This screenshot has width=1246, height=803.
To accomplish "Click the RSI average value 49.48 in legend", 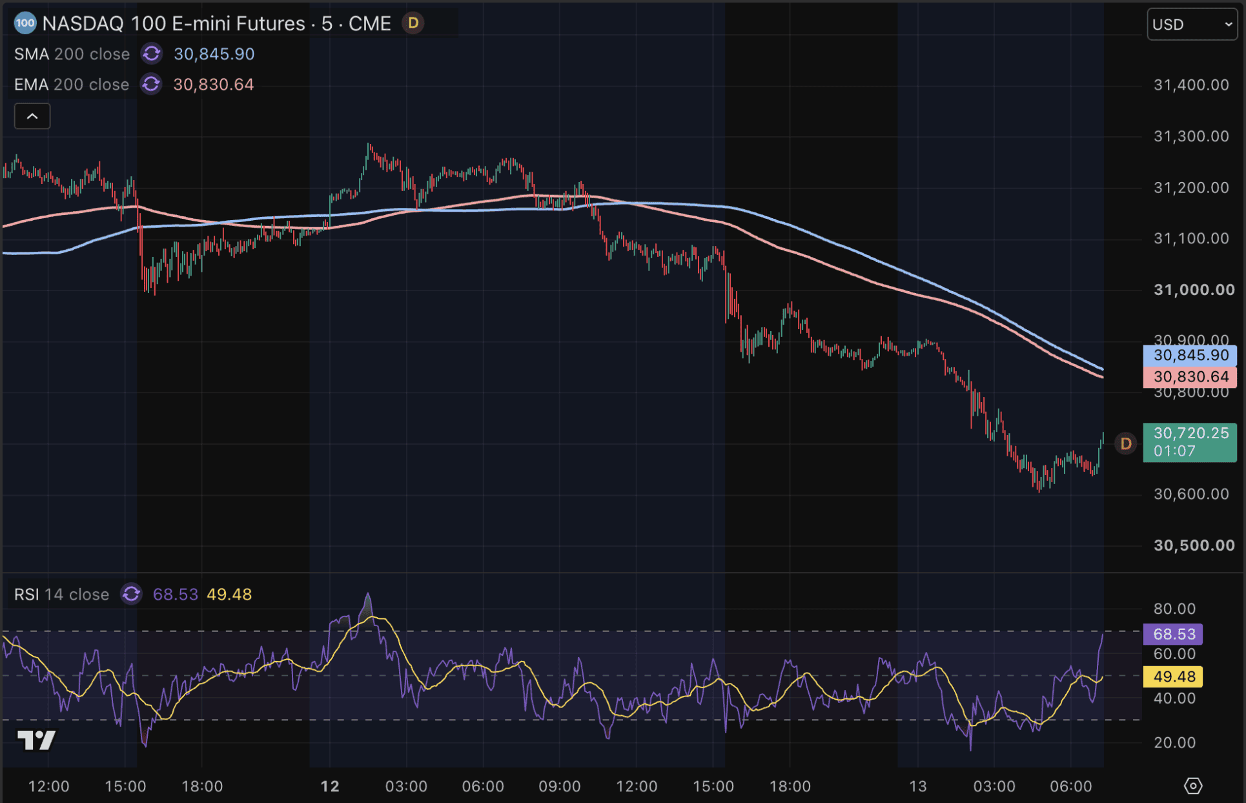I will point(229,595).
